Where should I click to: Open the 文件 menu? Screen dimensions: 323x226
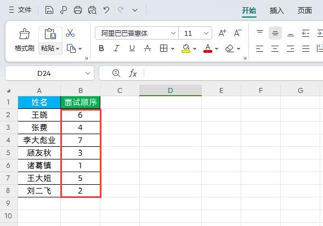click(20, 10)
